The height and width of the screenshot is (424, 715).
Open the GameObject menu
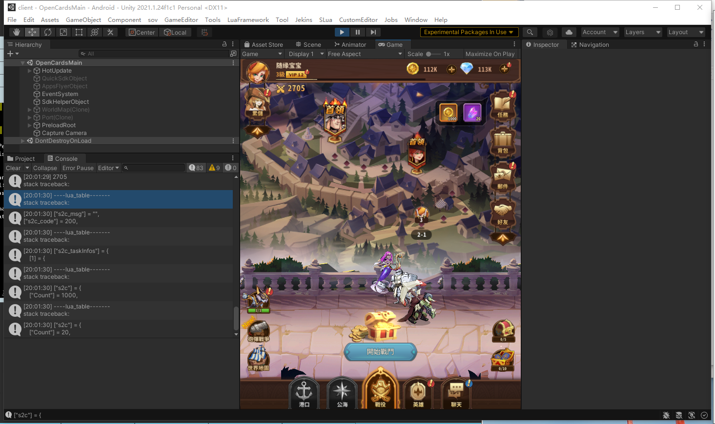point(83,20)
